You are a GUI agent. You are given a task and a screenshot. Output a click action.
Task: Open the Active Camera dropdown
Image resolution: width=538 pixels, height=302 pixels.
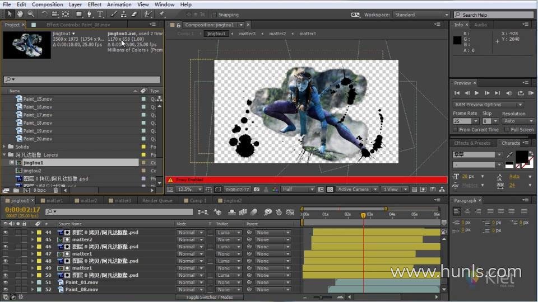357,190
